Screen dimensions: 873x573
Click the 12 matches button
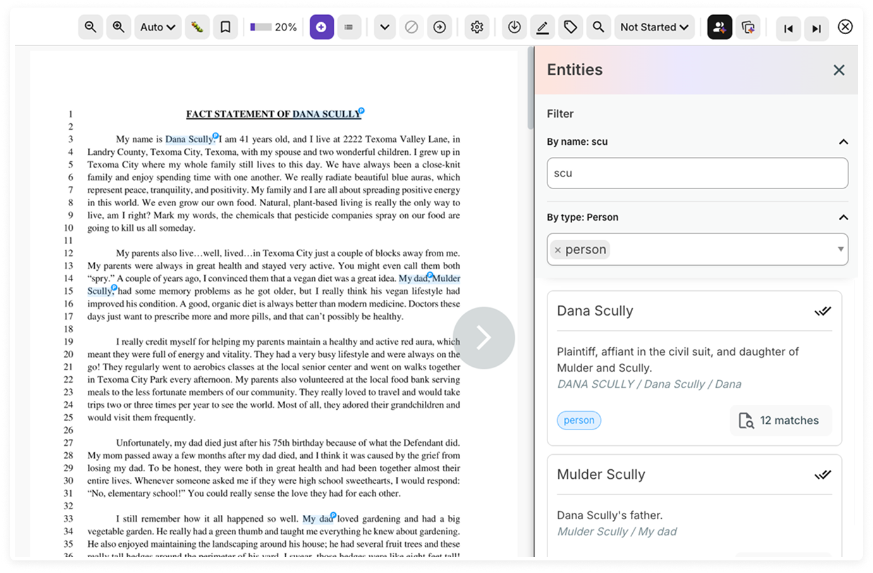pos(781,421)
